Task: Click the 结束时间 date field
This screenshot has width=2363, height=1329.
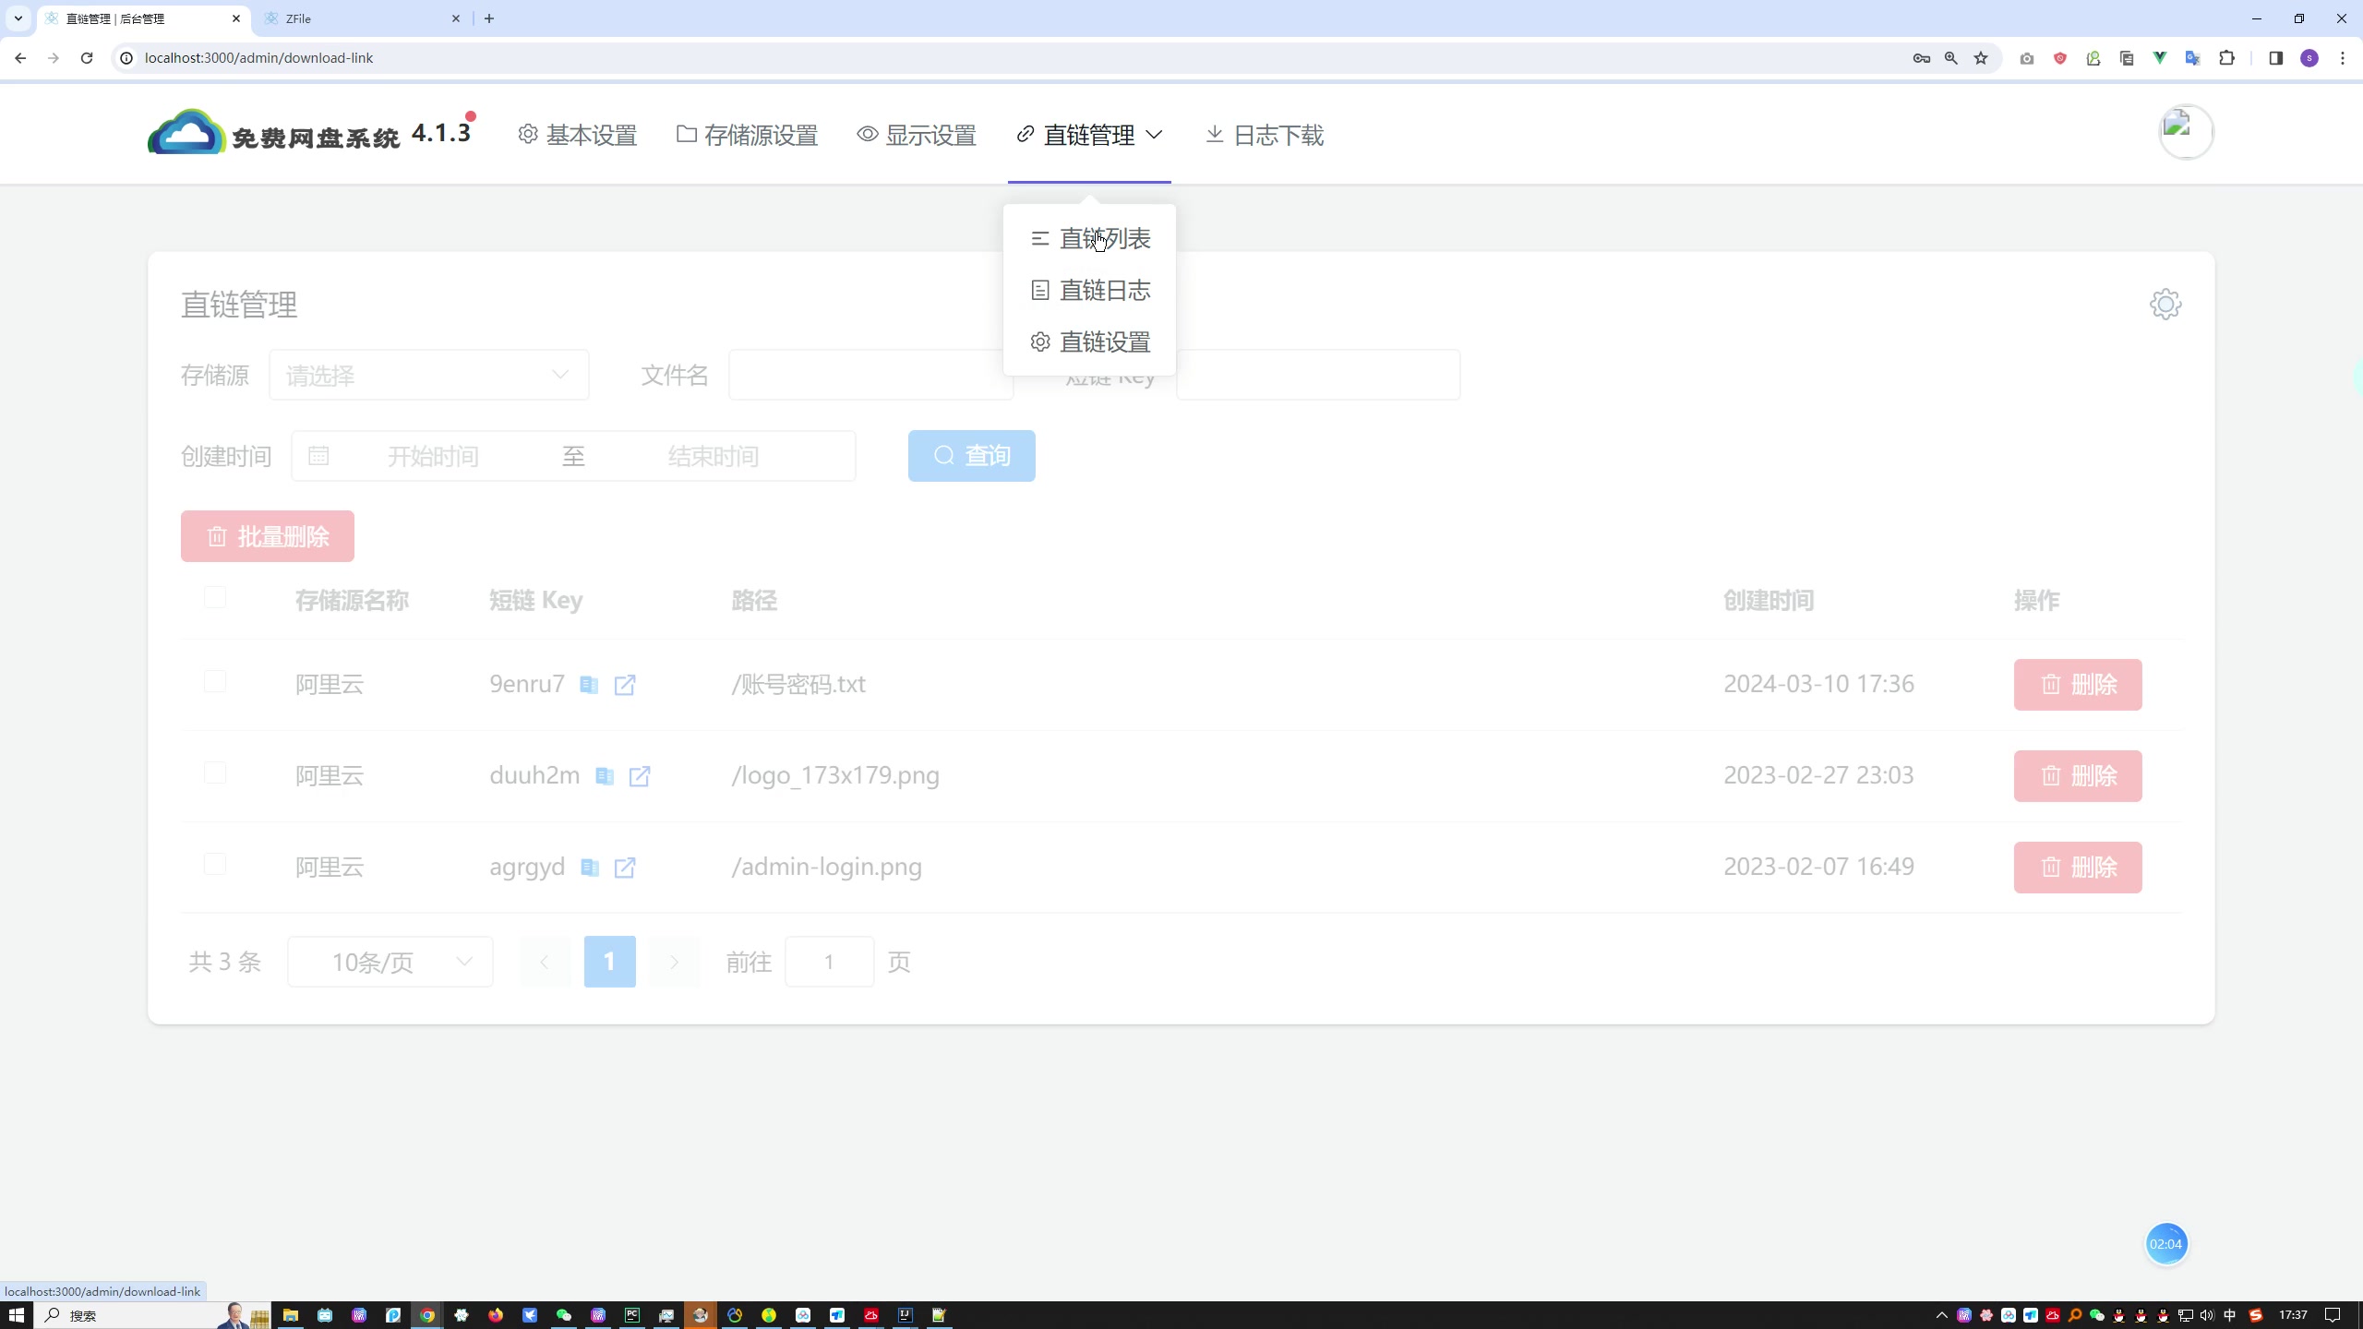Action: click(714, 456)
